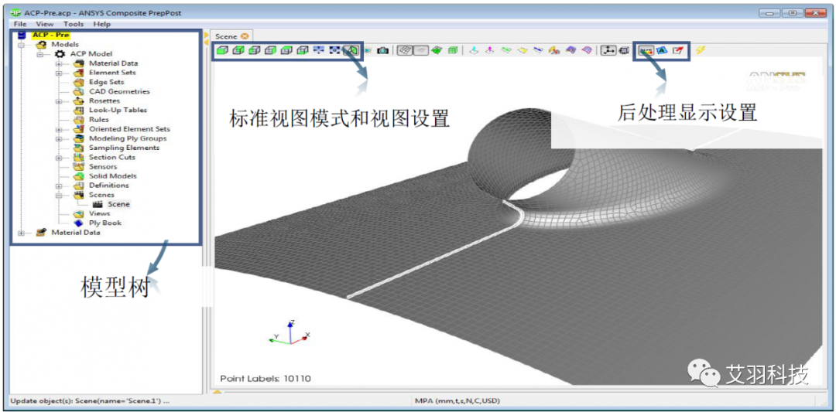This screenshot has height=412, width=836.
Task: Click the 'MPA (mm,t,s,N,C,USD)' unit status
Action: point(457,401)
